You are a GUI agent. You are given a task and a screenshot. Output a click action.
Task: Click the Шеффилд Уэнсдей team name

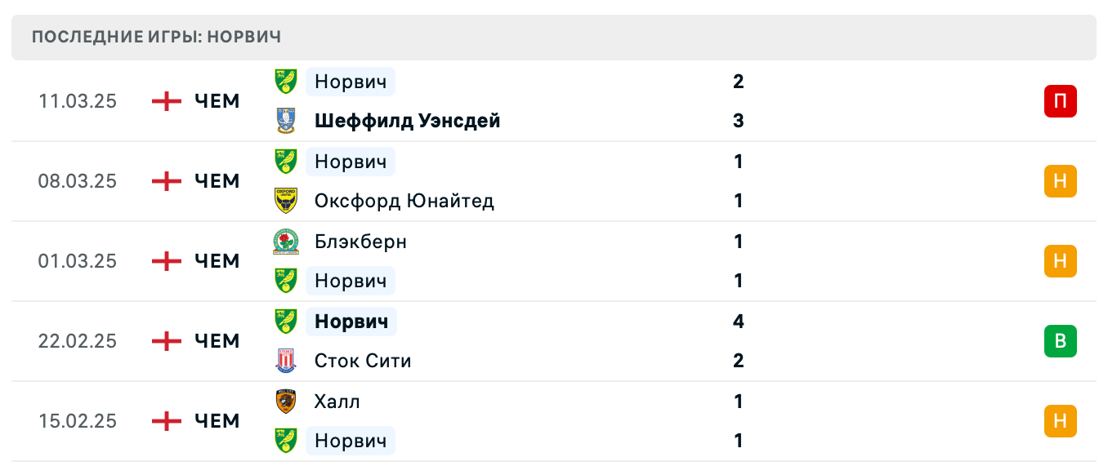coord(408,121)
